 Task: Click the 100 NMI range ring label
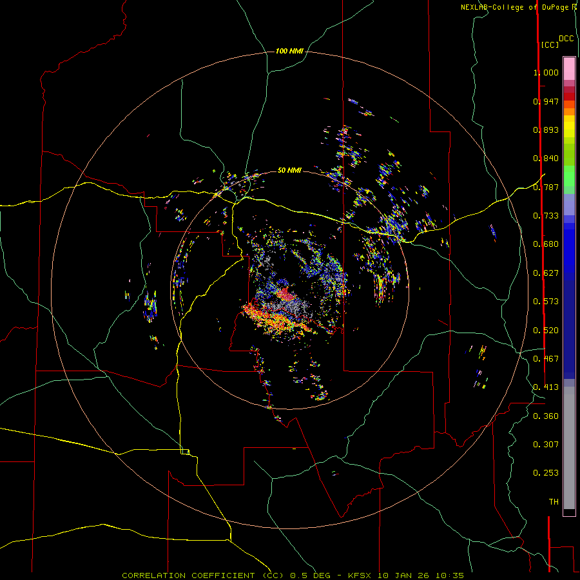[x=289, y=51]
